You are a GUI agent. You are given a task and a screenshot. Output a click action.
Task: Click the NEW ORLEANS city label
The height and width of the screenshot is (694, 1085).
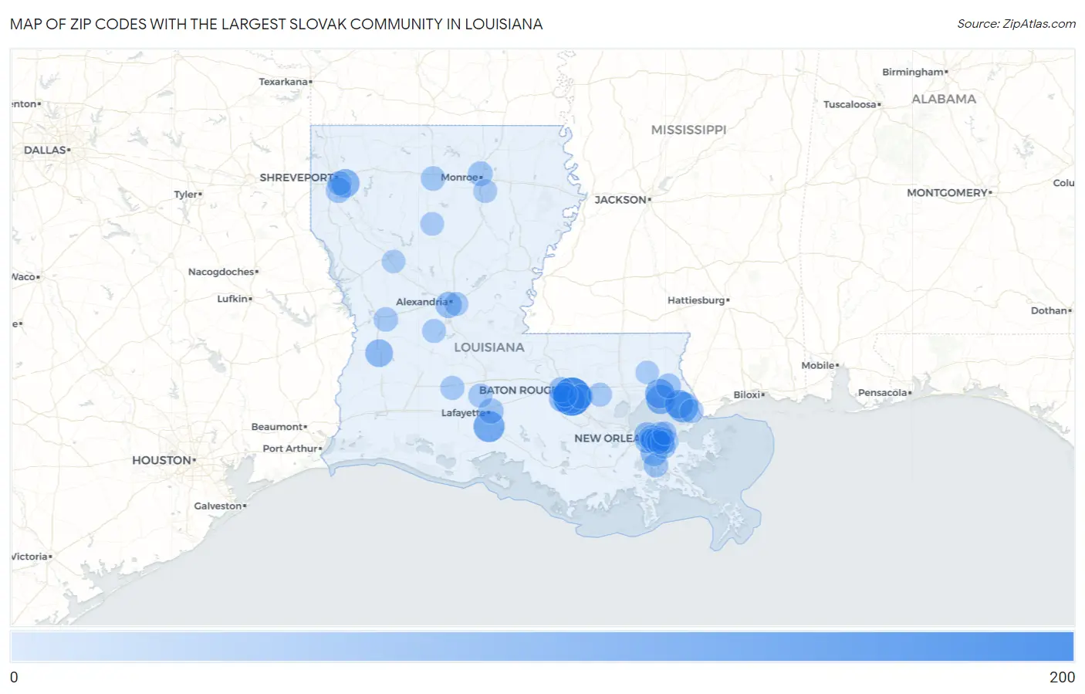(607, 438)
